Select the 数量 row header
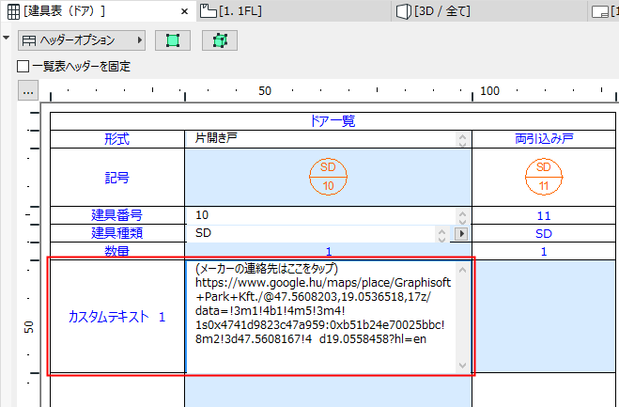Screen dimensions: 619x407 (117, 251)
